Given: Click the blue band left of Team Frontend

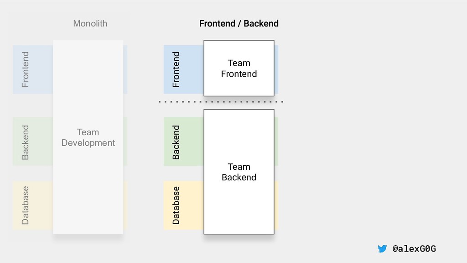Looking at the screenshot, I should (x=192, y=69).
